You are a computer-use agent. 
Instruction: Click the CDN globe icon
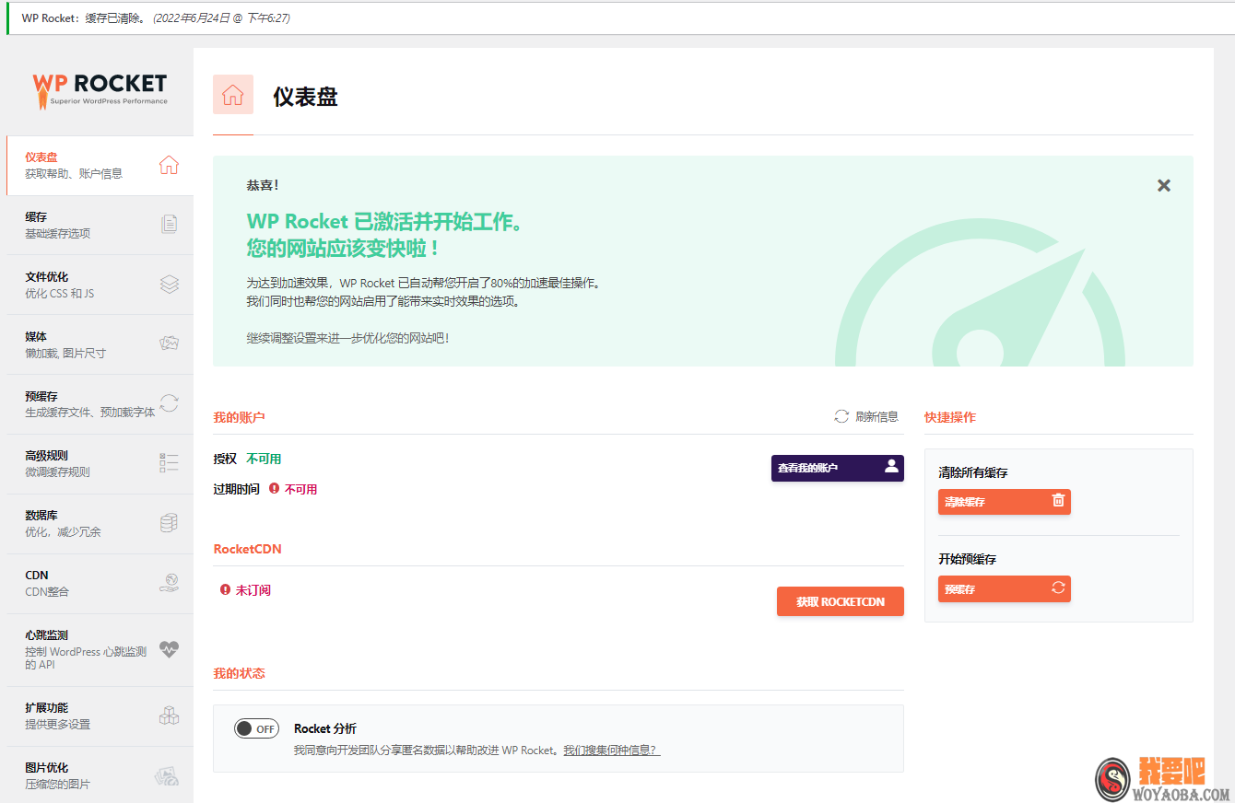click(x=169, y=582)
